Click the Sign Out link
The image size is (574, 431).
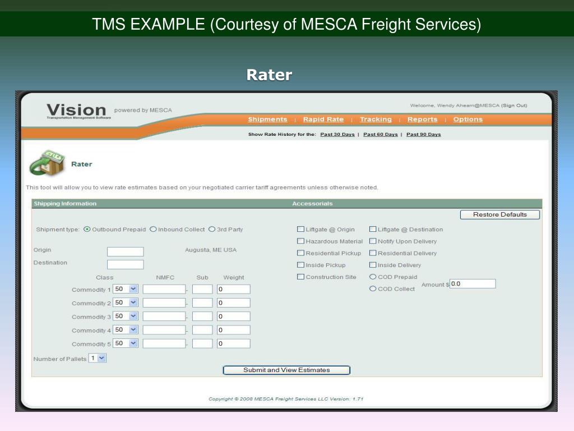point(514,106)
